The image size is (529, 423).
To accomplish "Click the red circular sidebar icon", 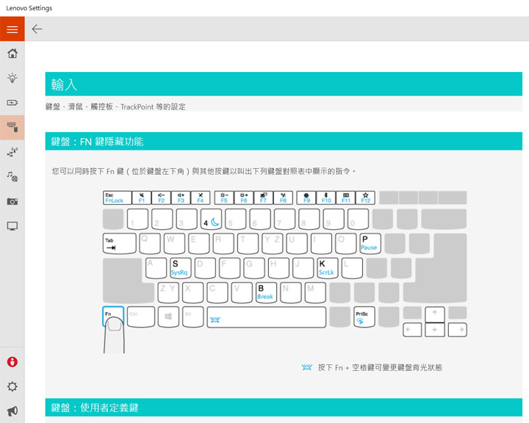I will pos(12,362).
